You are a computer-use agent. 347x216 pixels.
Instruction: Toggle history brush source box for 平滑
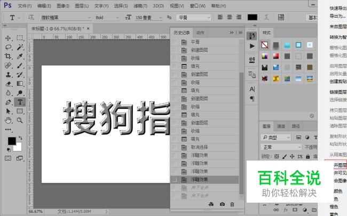tap(175, 42)
